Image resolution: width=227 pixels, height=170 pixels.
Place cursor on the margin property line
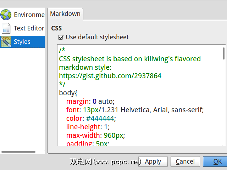[x=90, y=101]
